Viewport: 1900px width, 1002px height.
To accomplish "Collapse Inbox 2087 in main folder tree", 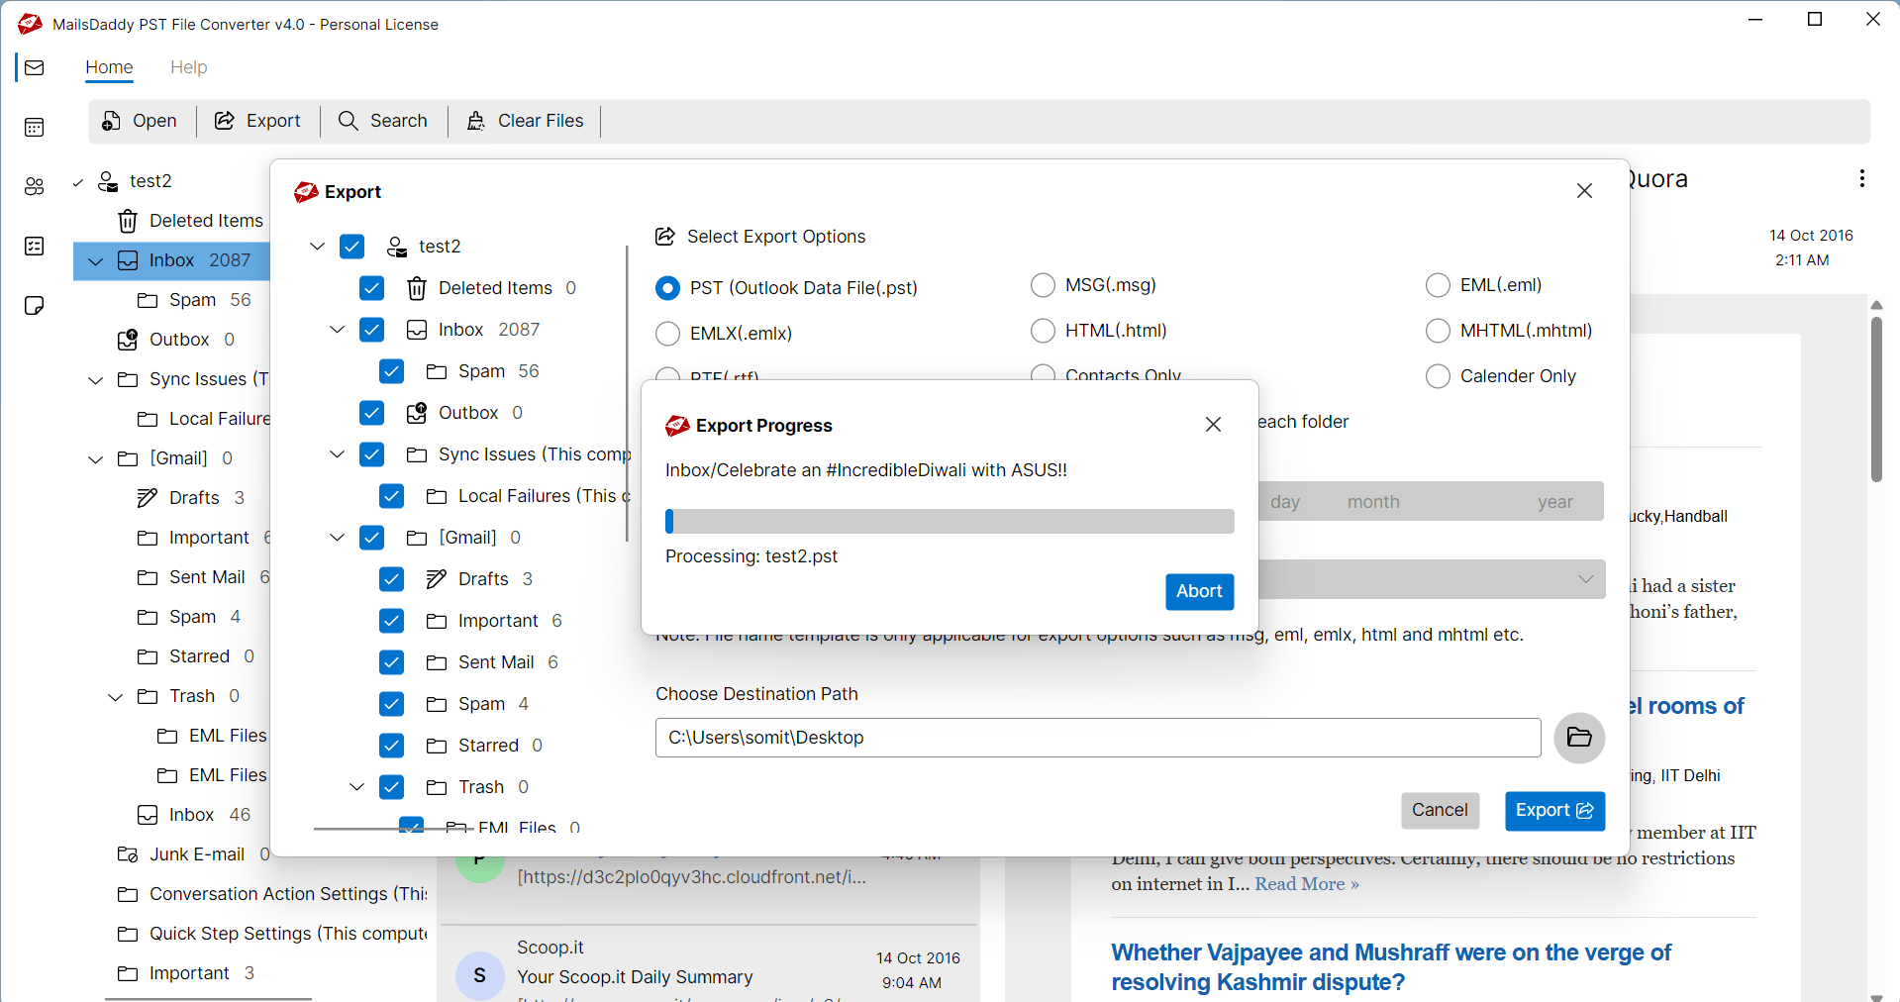I will [96, 261].
